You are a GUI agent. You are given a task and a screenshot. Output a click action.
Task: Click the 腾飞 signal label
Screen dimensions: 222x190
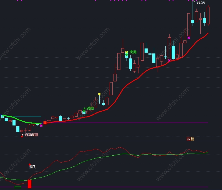[x=33, y=167]
